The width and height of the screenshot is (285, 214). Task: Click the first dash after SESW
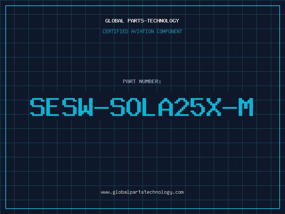[x=102, y=108]
